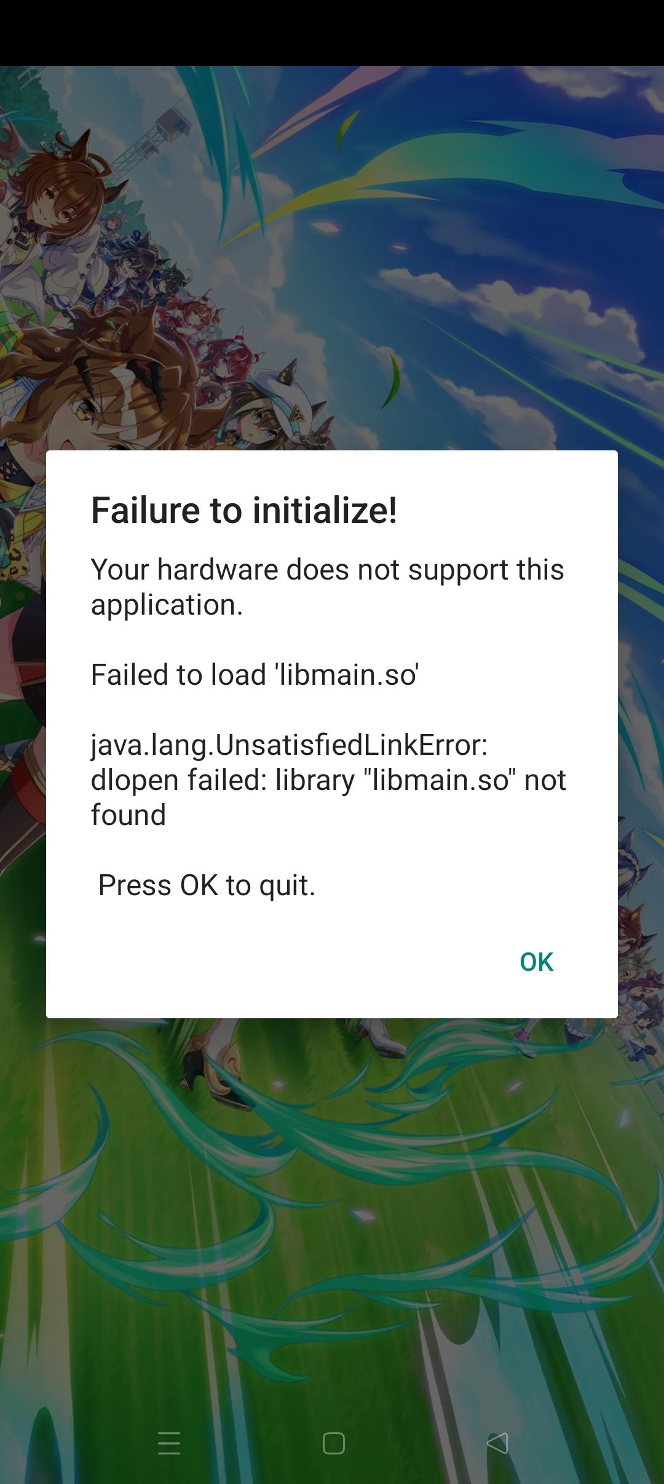Screen dimensions: 664x1484
Task: Tap the OK button to quit
Action: point(536,962)
